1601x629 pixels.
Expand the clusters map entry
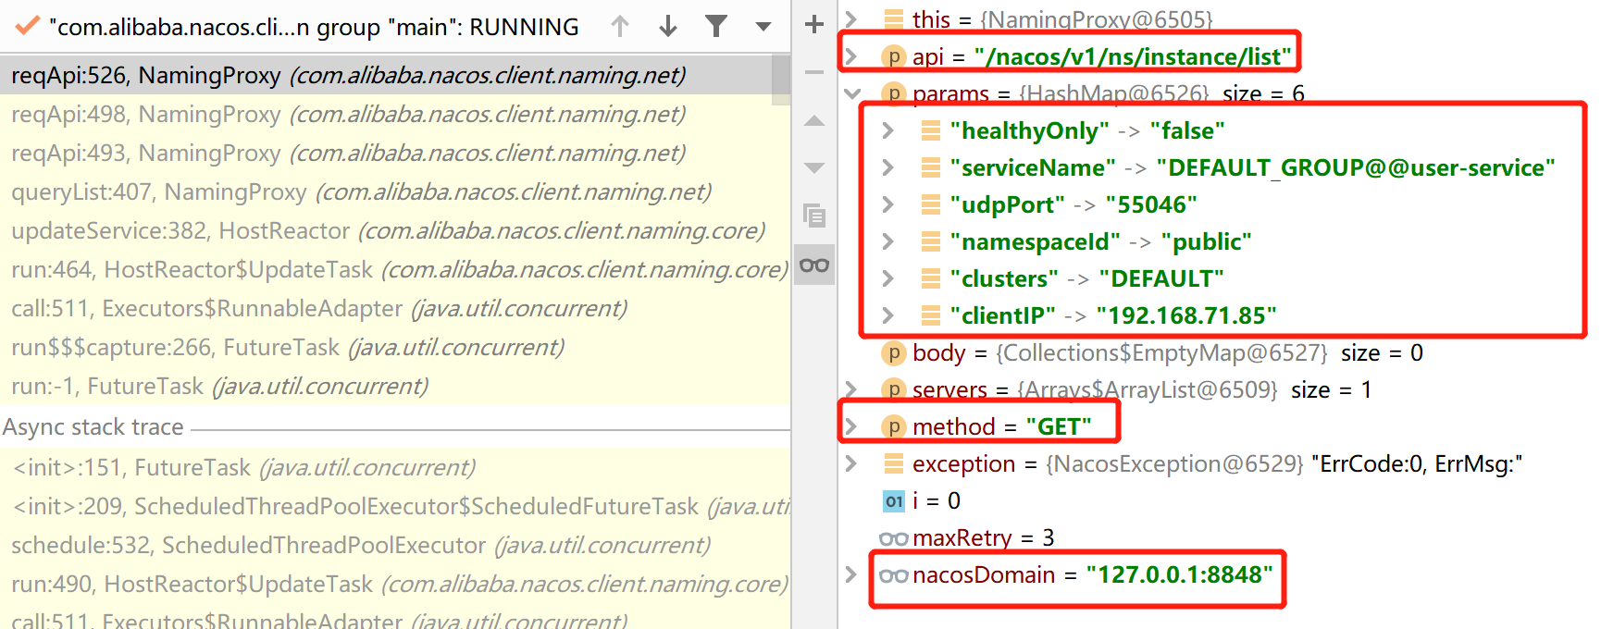coord(888,278)
